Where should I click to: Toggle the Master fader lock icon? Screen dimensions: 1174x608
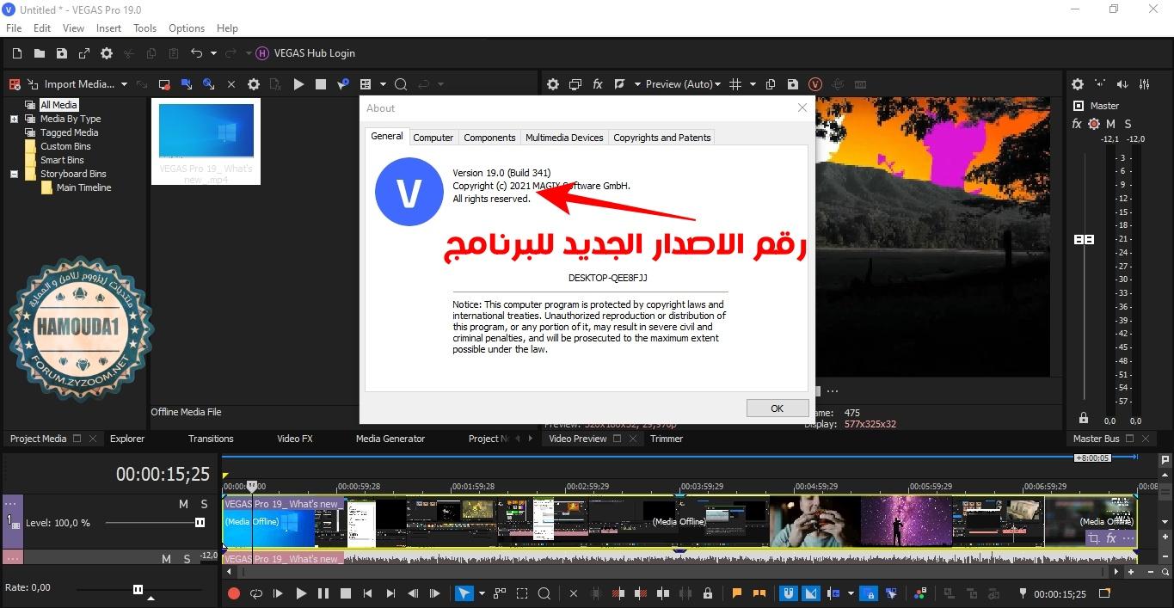(1084, 418)
